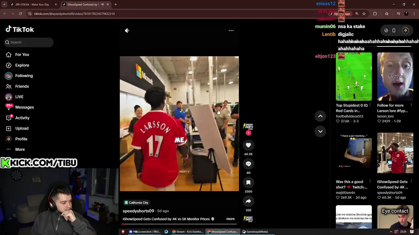Open the footballvideos513 account link
The image size is (419, 235).
coord(349,116)
